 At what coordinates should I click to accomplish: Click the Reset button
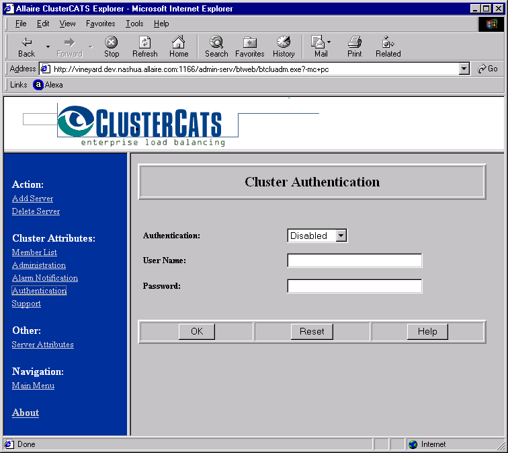312,331
